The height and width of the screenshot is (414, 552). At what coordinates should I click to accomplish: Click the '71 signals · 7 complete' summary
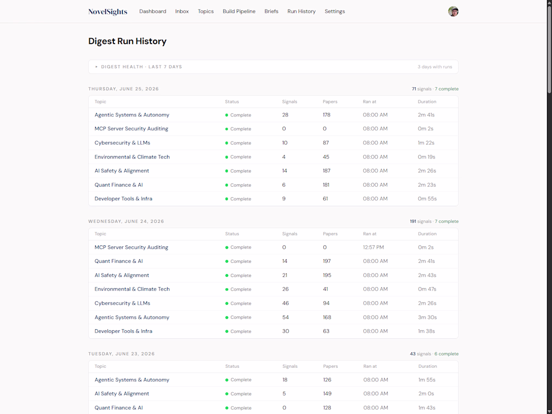435,89
